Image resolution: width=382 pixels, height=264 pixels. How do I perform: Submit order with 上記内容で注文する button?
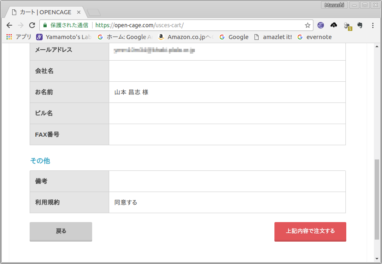click(310, 231)
